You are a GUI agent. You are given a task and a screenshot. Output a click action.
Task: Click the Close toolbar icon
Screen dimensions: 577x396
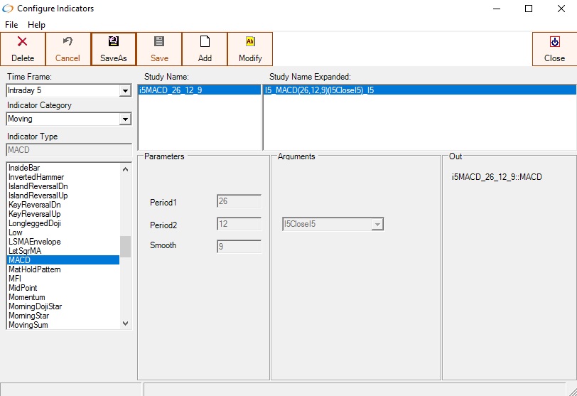pyautogui.click(x=554, y=42)
